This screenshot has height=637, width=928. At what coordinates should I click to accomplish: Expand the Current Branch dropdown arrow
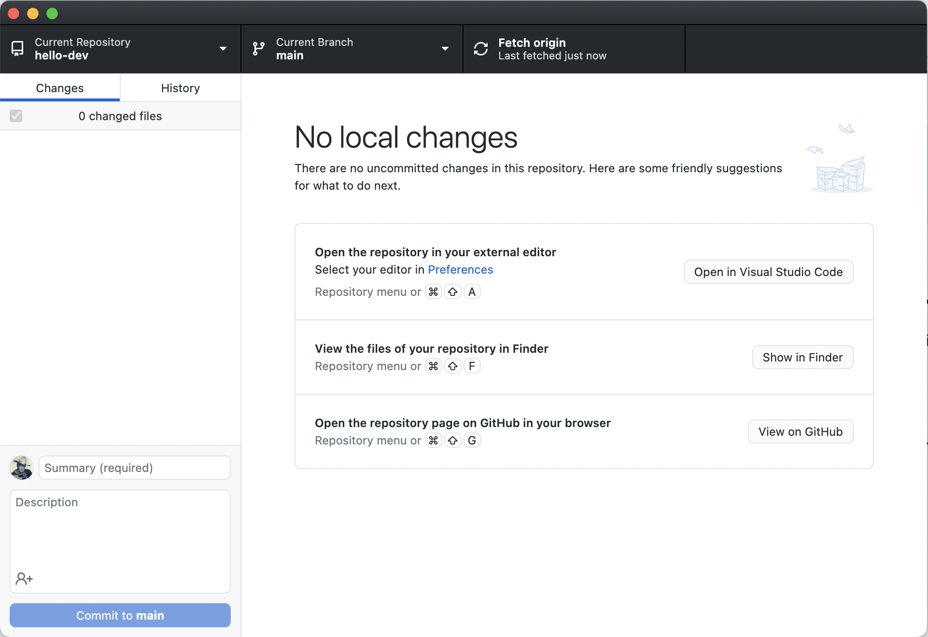click(445, 49)
